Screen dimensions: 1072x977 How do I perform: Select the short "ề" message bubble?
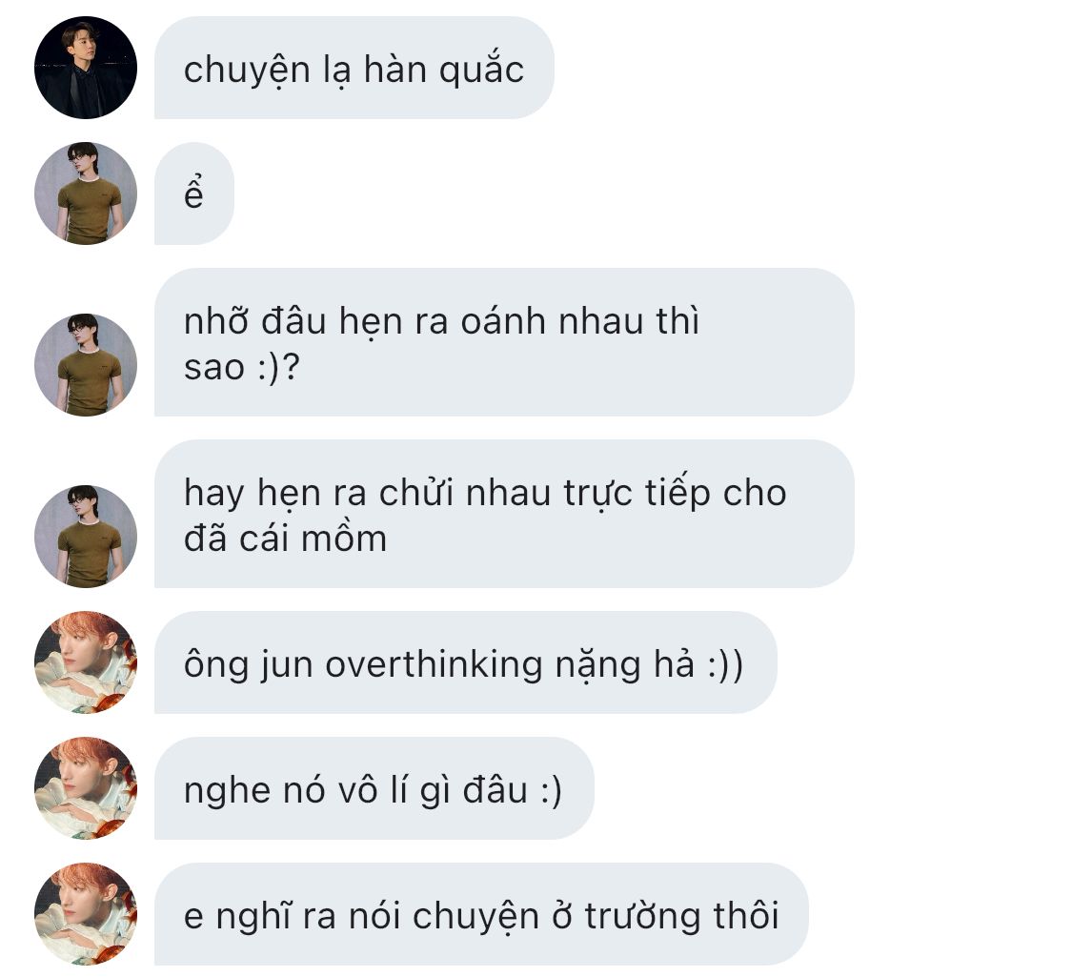coord(194,193)
